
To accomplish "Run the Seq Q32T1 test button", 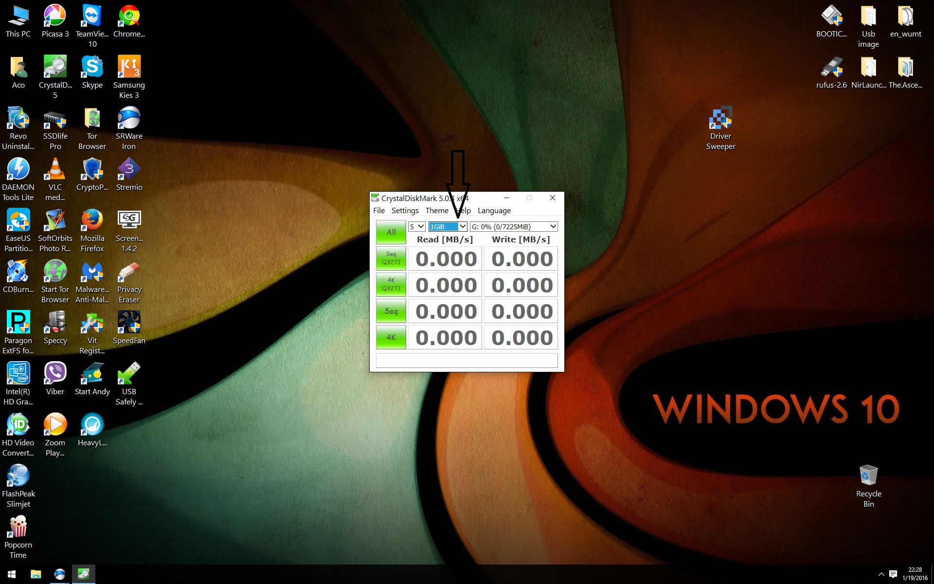I will click(x=391, y=258).
